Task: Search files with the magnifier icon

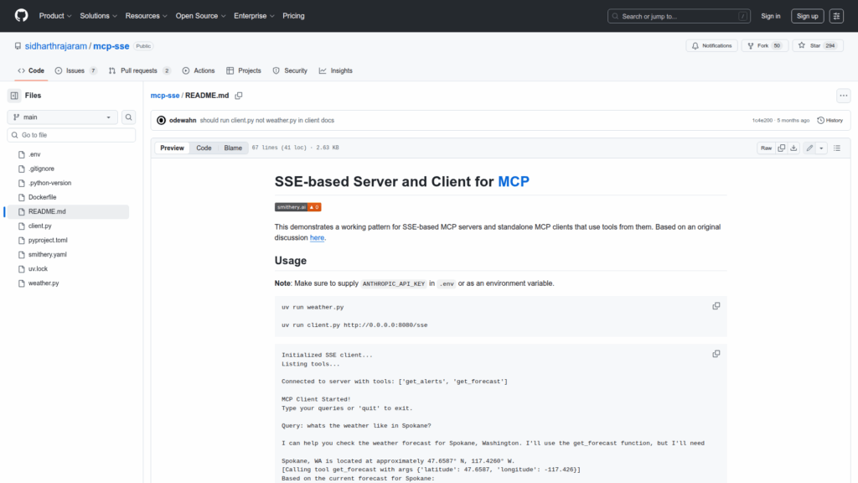Action: 129,117
